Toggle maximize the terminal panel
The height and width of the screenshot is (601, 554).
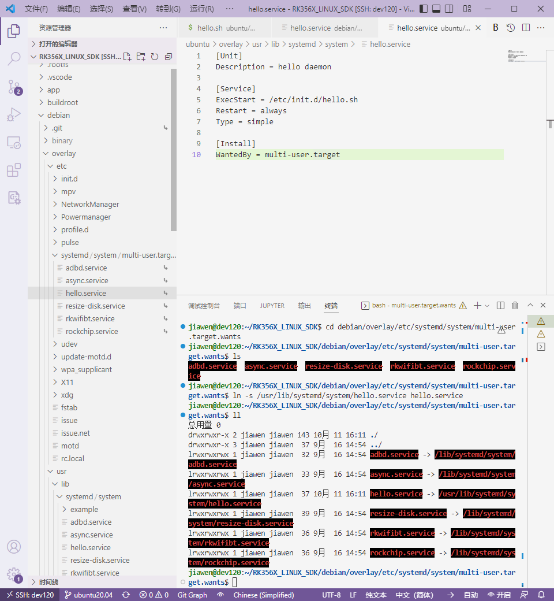point(530,305)
